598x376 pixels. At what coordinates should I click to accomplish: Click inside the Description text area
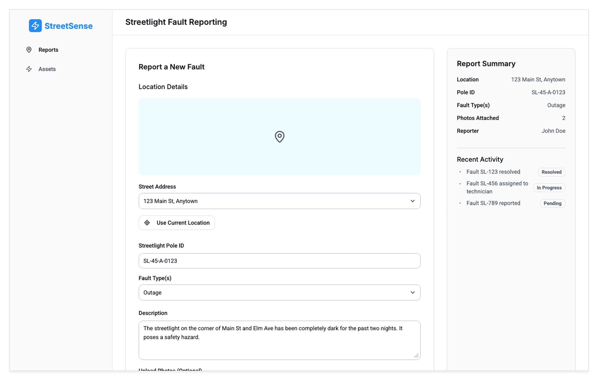(279, 345)
